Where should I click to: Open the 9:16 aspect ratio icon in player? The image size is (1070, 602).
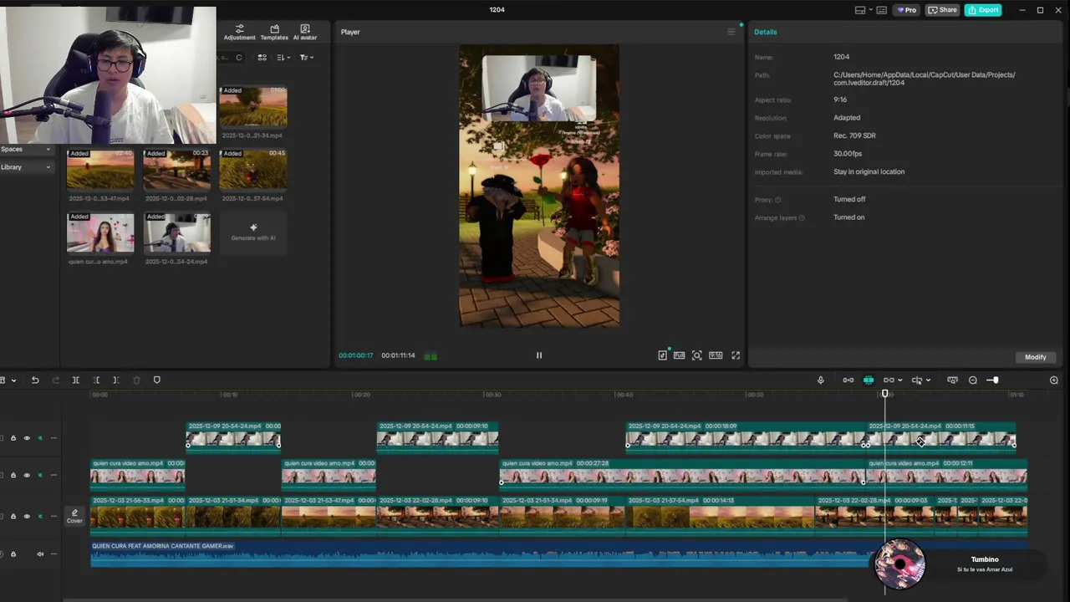(716, 355)
